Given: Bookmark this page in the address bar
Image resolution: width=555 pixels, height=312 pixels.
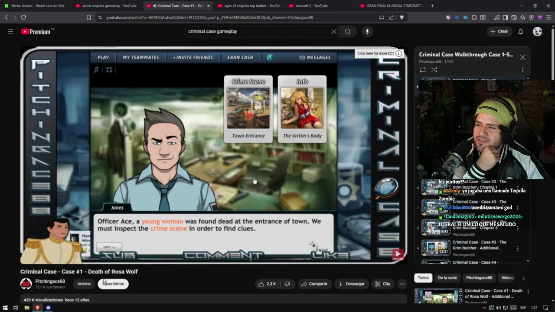Looking at the screenshot, I should pyautogui.click(x=88, y=17).
